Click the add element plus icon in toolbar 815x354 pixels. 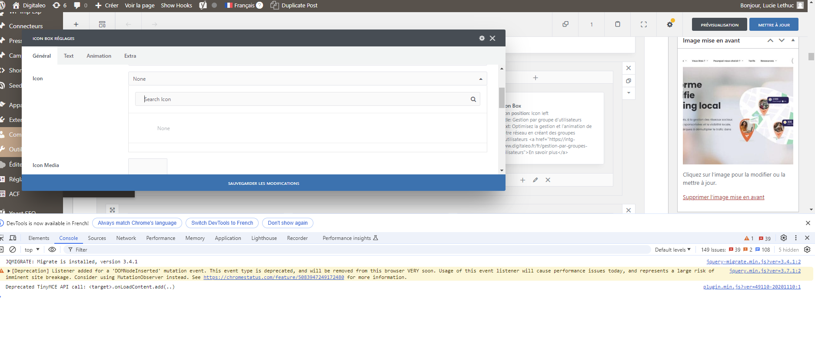pos(76,24)
